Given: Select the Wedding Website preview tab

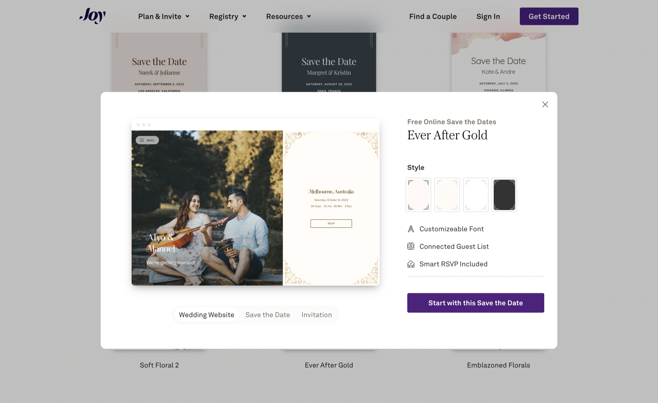Looking at the screenshot, I should (x=207, y=315).
